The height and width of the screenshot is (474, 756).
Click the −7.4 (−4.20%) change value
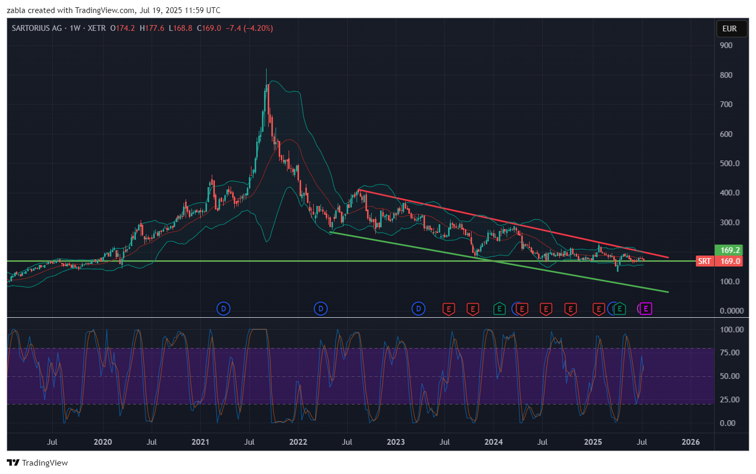[249, 28]
